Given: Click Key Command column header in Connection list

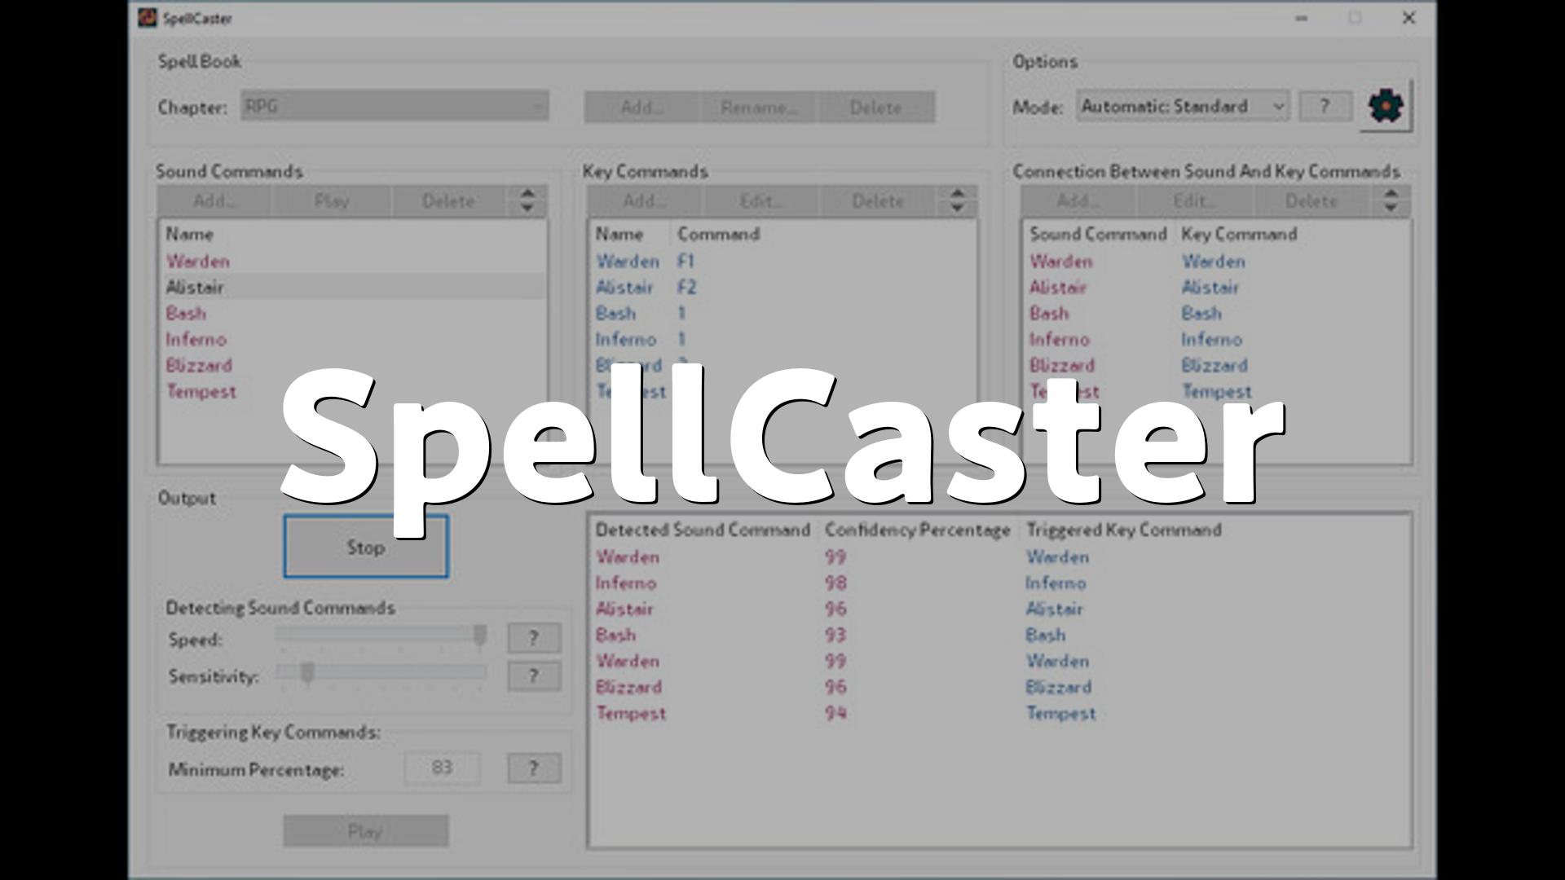Looking at the screenshot, I should click(x=1239, y=235).
